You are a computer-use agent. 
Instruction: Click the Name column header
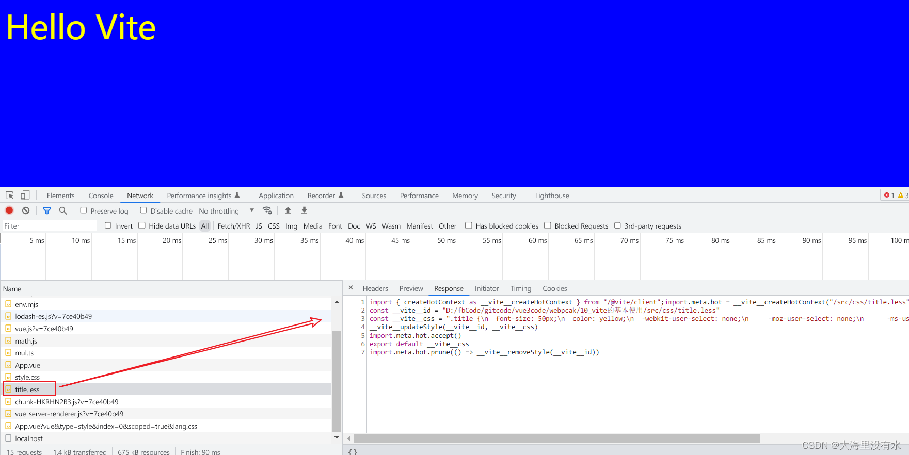(170, 289)
